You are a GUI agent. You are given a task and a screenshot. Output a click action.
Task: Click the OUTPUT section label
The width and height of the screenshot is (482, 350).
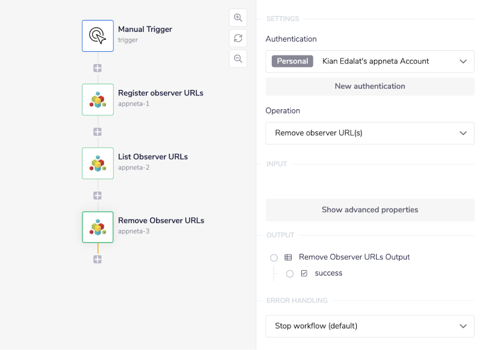(x=280, y=235)
